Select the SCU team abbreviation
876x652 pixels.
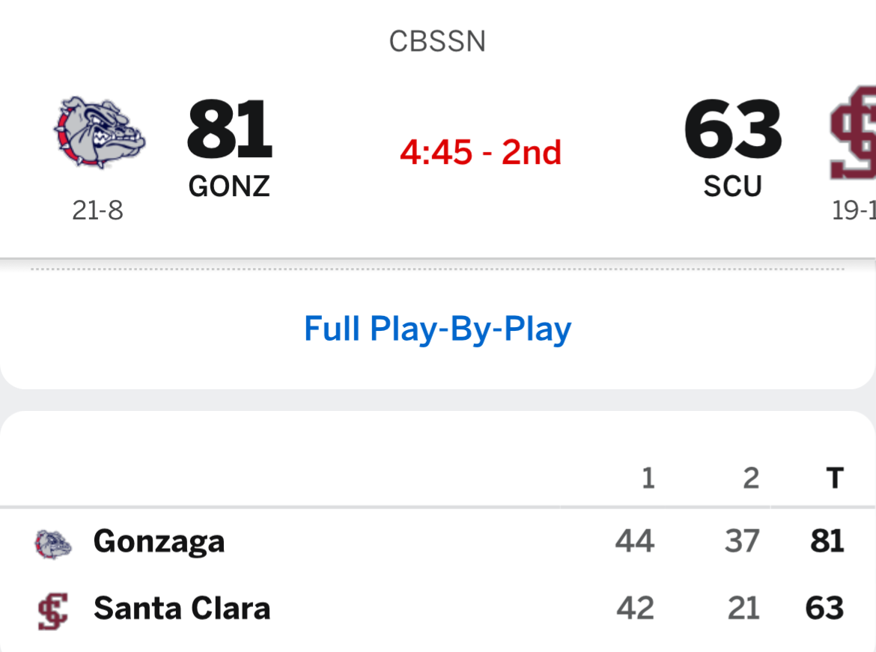(732, 186)
